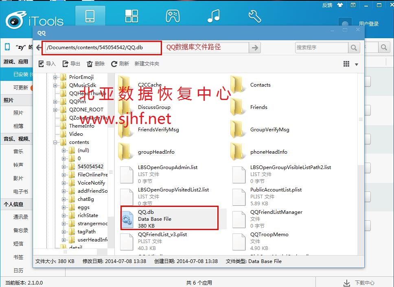394x287 pixels.
Task: Expand the QZONE_ROOT tree node
Action: coord(55,110)
